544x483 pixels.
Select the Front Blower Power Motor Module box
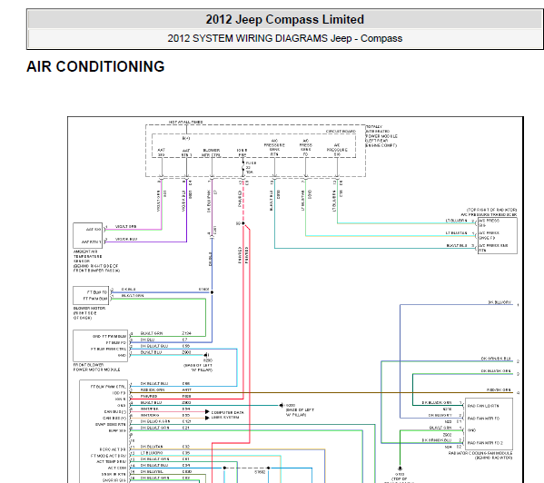point(100,346)
